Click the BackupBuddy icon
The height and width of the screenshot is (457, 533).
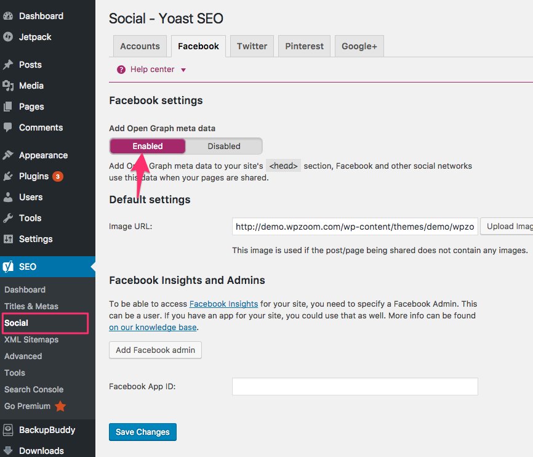click(8, 430)
